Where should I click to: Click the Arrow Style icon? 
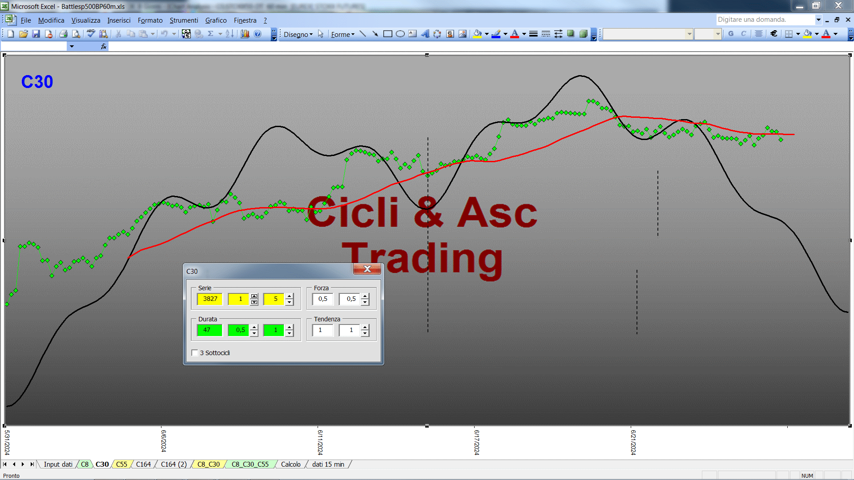tap(558, 34)
